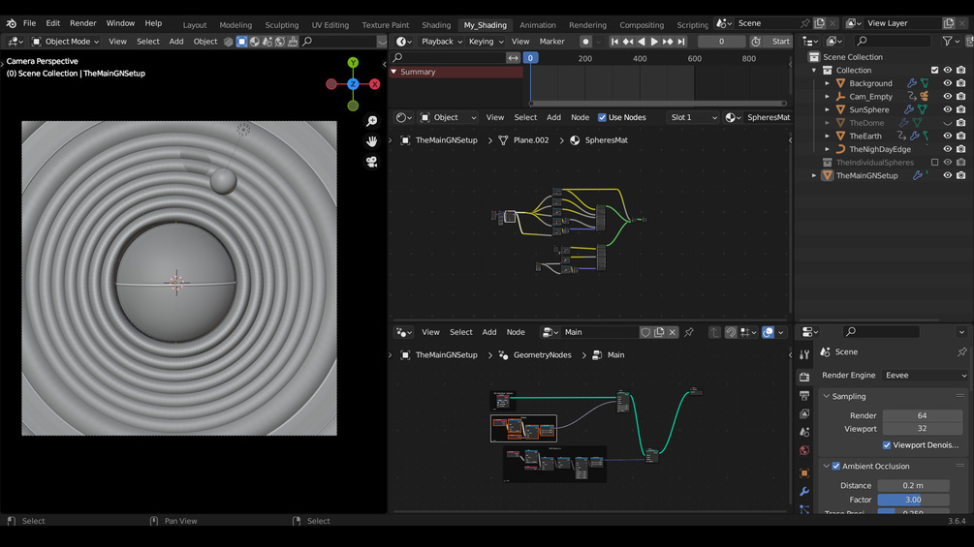Image resolution: width=974 pixels, height=547 pixels.
Task: Jump to the timeline's last frame
Action: [x=681, y=42]
